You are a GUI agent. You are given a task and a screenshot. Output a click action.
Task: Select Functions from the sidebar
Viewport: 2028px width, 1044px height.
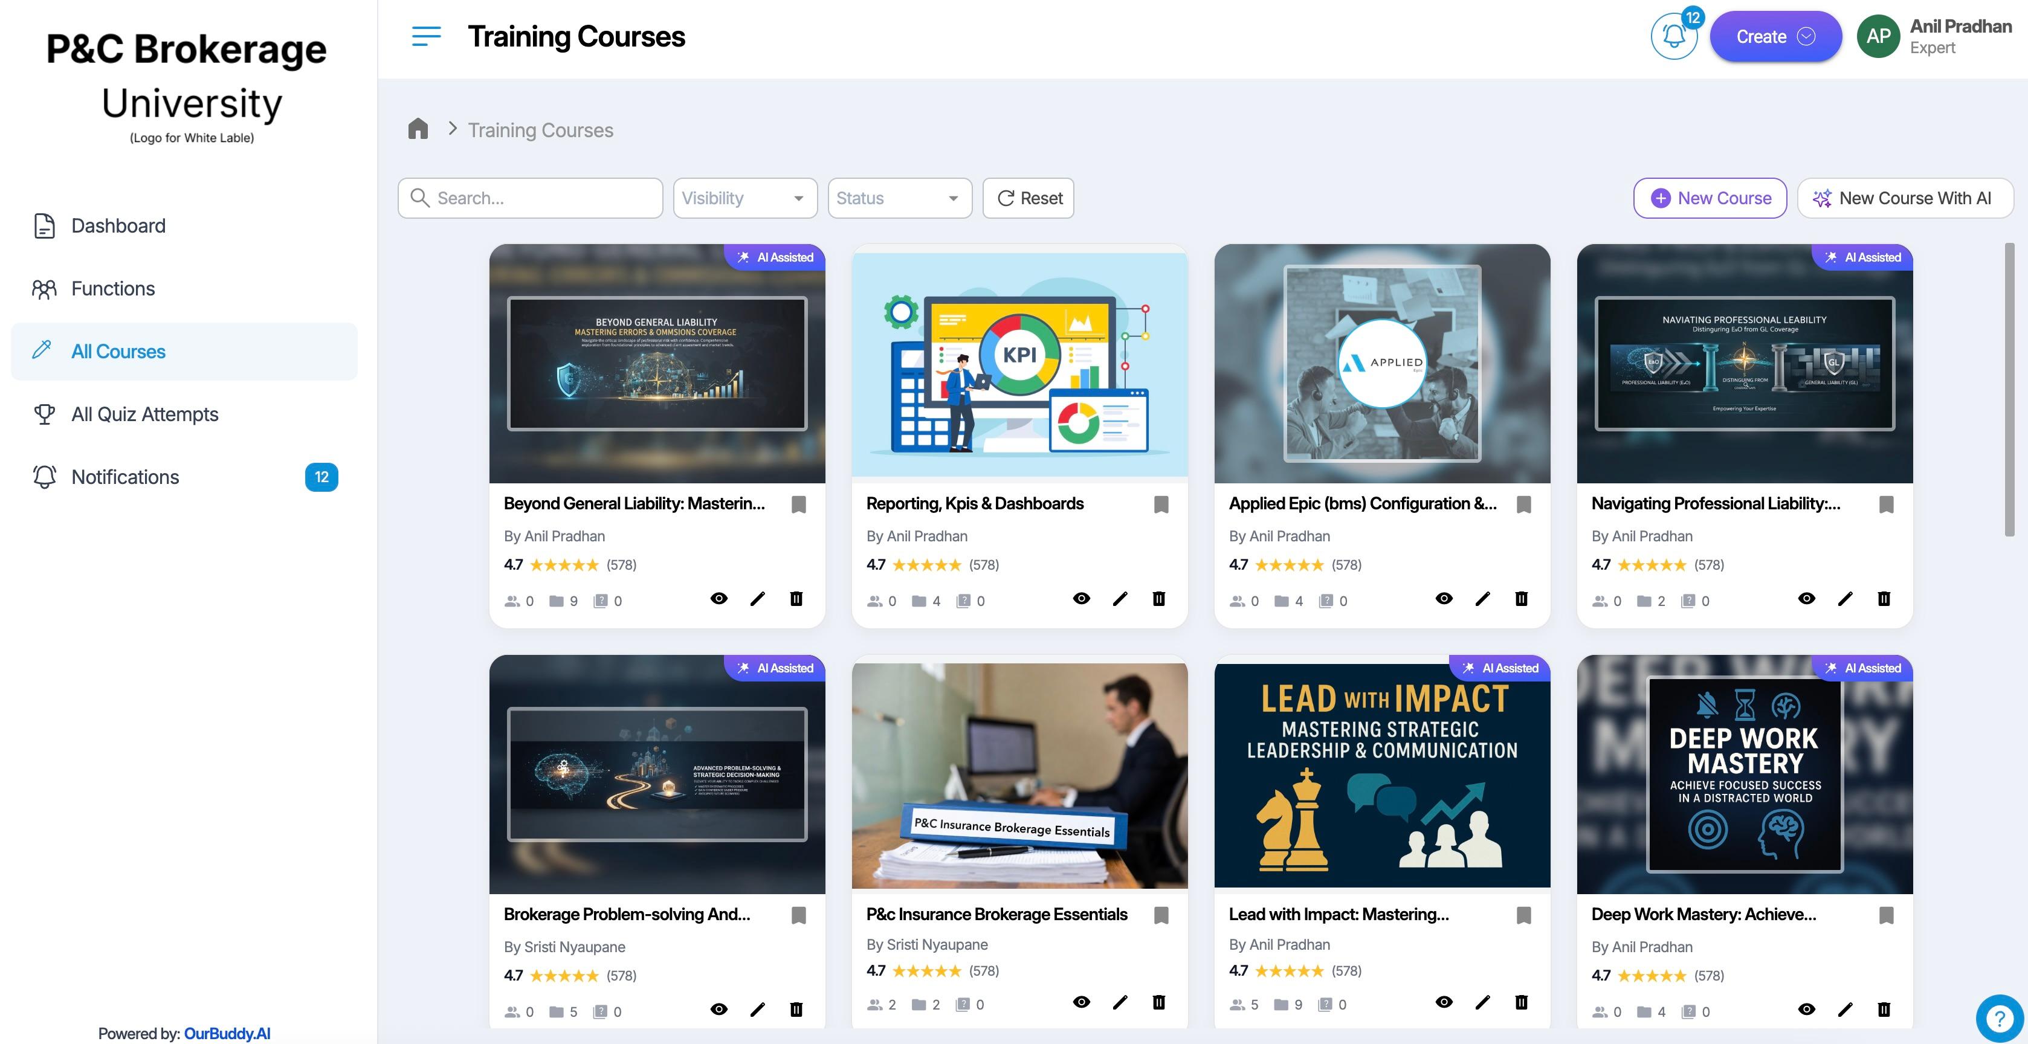click(112, 288)
